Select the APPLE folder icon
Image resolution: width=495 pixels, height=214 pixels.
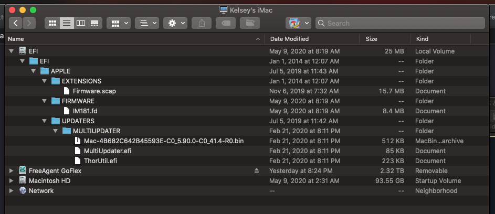point(45,71)
